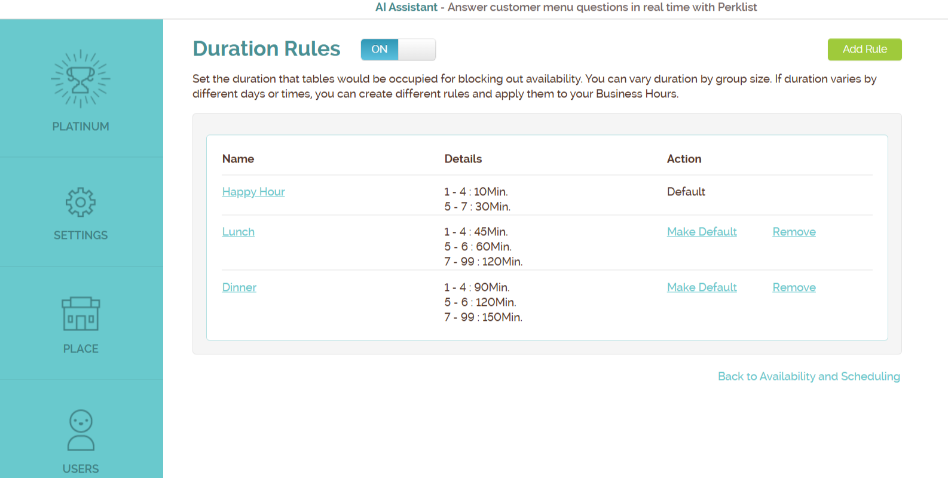The image size is (948, 478).
Task: Open the Lunch rule
Action: tap(238, 232)
